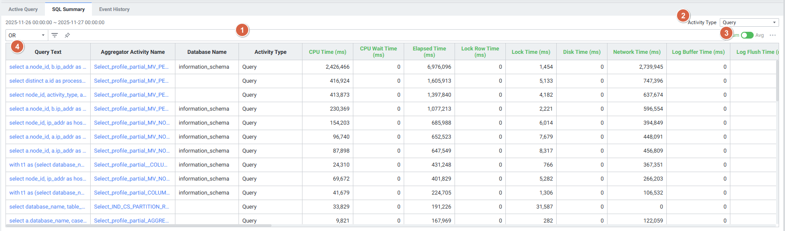The image size is (785, 231).
Task: Open the 'select node_id, activity_type' query link
Action: 47,95
